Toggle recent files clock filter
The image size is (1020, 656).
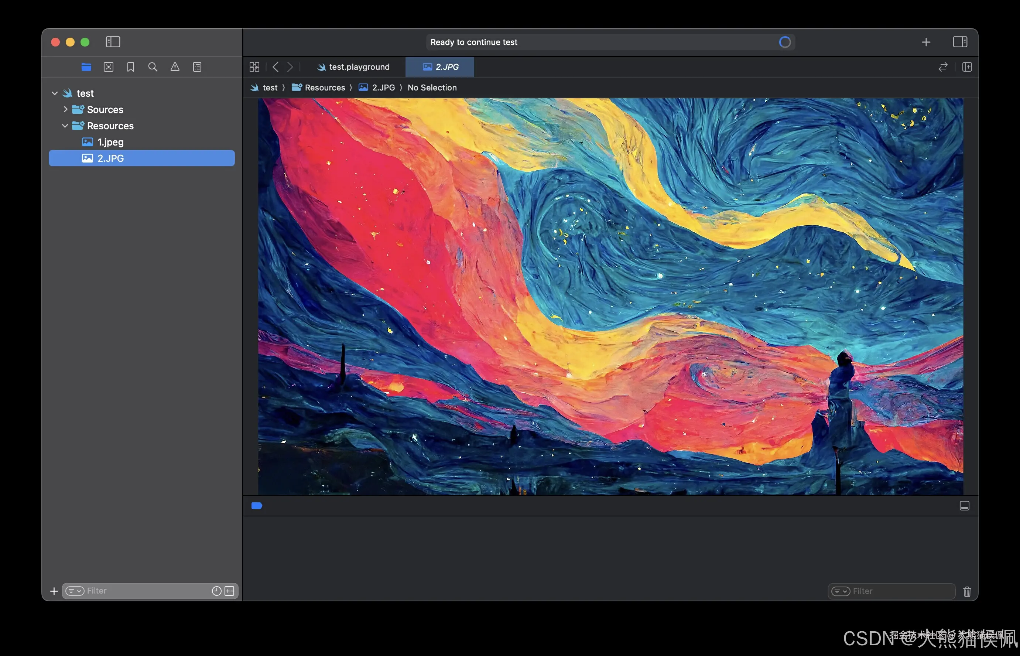point(217,591)
